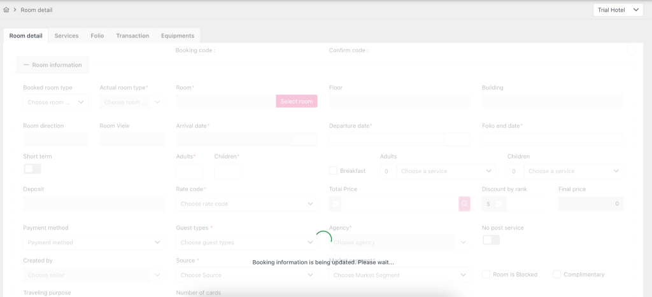652x297 pixels.
Task: Click the small square in Total Price field
Action: click(x=336, y=204)
